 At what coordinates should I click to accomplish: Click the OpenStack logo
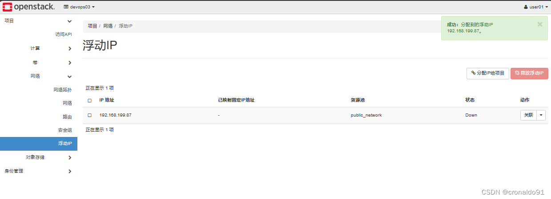pyautogui.click(x=29, y=7)
